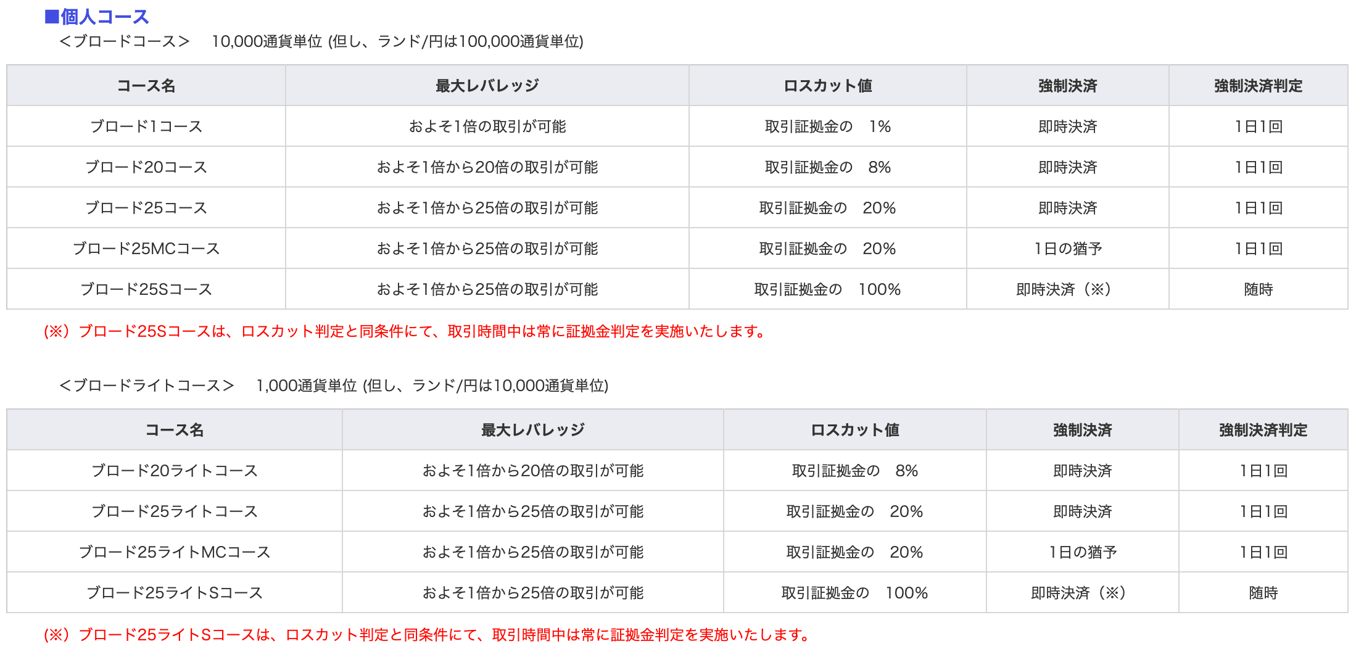
Task: Click the ブロード25MCコース cell
Action: (x=146, y=249)
